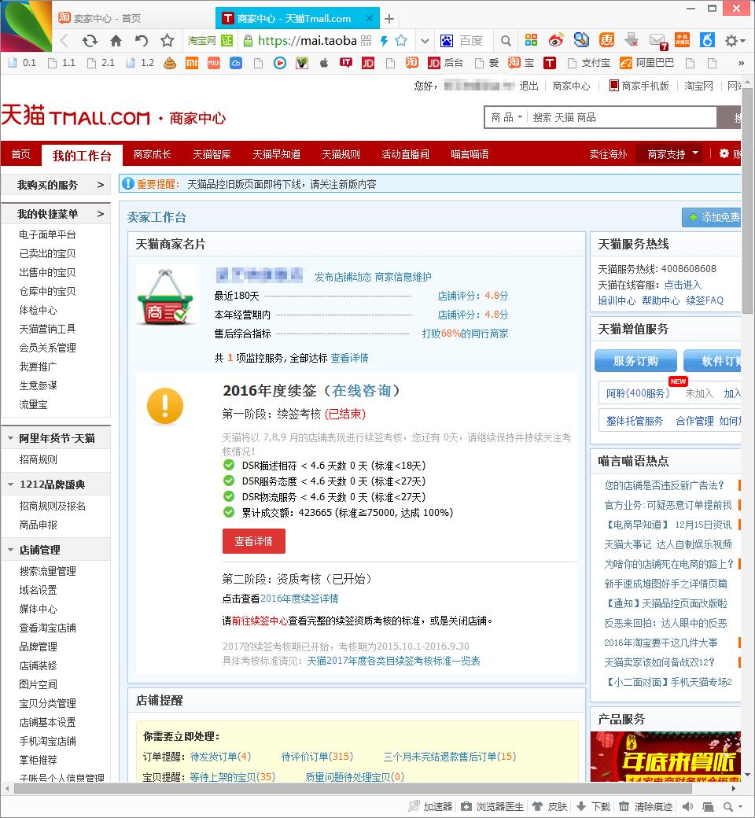Click the magnifier search icon in toolbar
Image resolution: width=755 pixels, height=818 pixels.
(505, 41)
